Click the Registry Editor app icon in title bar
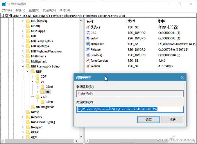Viewport: 197px width, 144px height. (x=4, y=4)
